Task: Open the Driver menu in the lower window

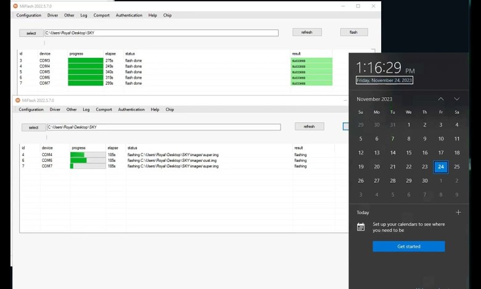Action: click(55, 109)
